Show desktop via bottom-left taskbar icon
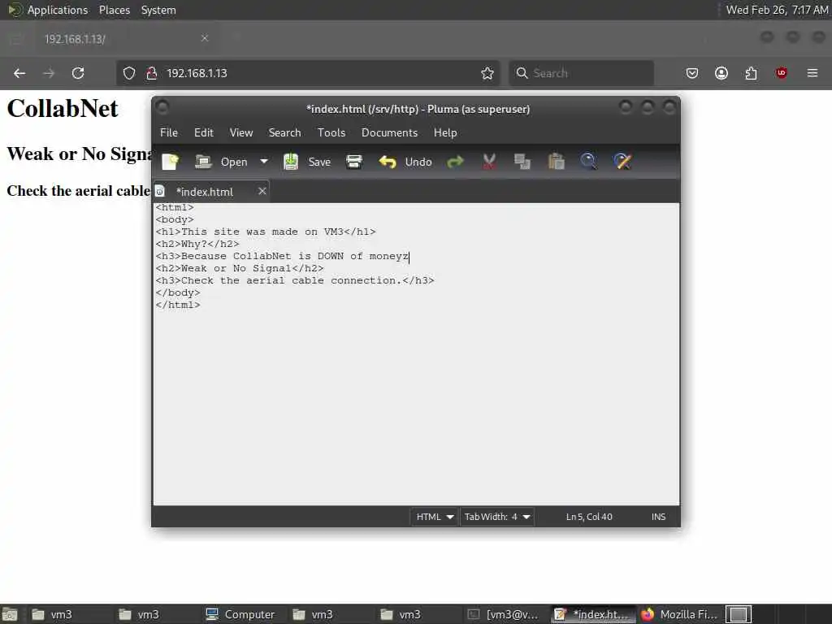 11,614
